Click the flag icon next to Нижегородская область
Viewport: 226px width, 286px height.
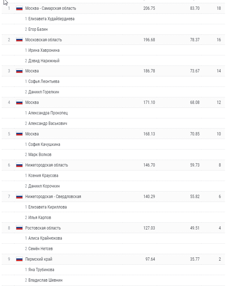pyautogui.click(x=20, y=165)
